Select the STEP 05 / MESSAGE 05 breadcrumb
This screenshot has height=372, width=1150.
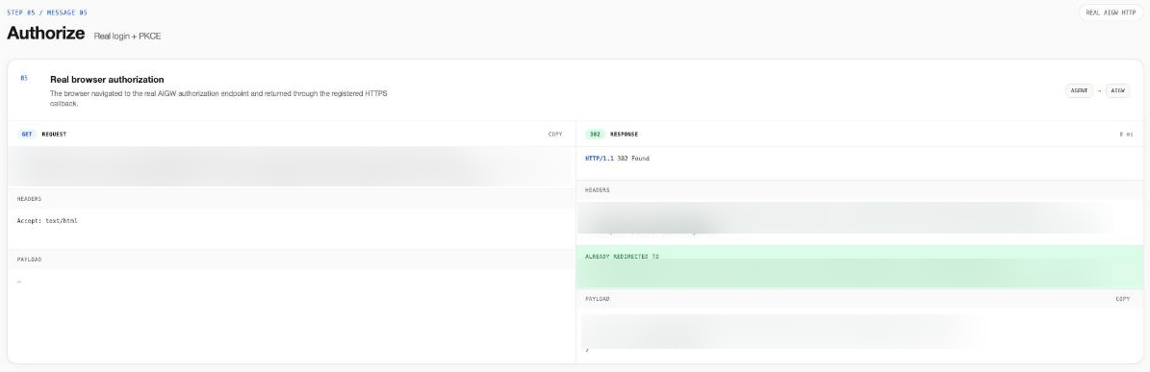(x=47, y=12)
